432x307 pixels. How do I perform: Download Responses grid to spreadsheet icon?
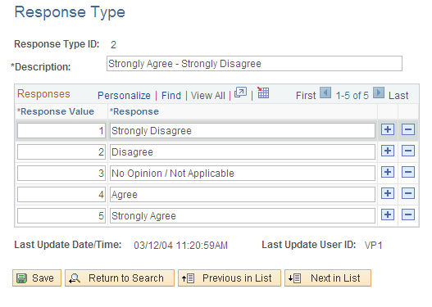[x=263, y=93]
